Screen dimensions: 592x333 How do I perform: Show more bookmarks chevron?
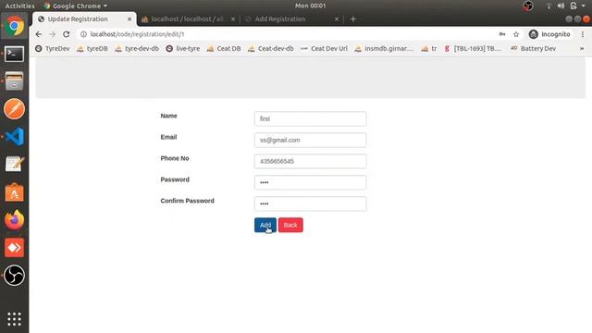tap(582, 49)
